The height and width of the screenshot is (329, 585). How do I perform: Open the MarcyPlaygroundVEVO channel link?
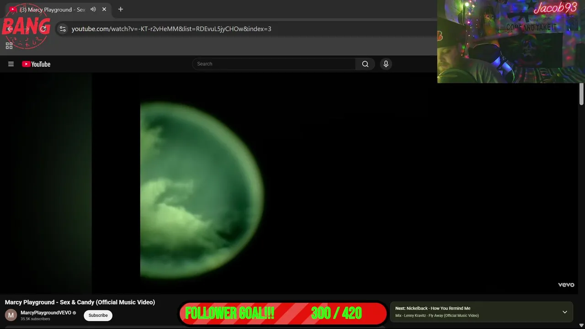pyautogui.click(x=46, y=313)
